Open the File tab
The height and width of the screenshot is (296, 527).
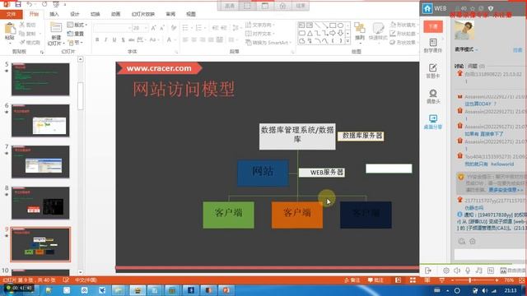[x=11, y=14]
